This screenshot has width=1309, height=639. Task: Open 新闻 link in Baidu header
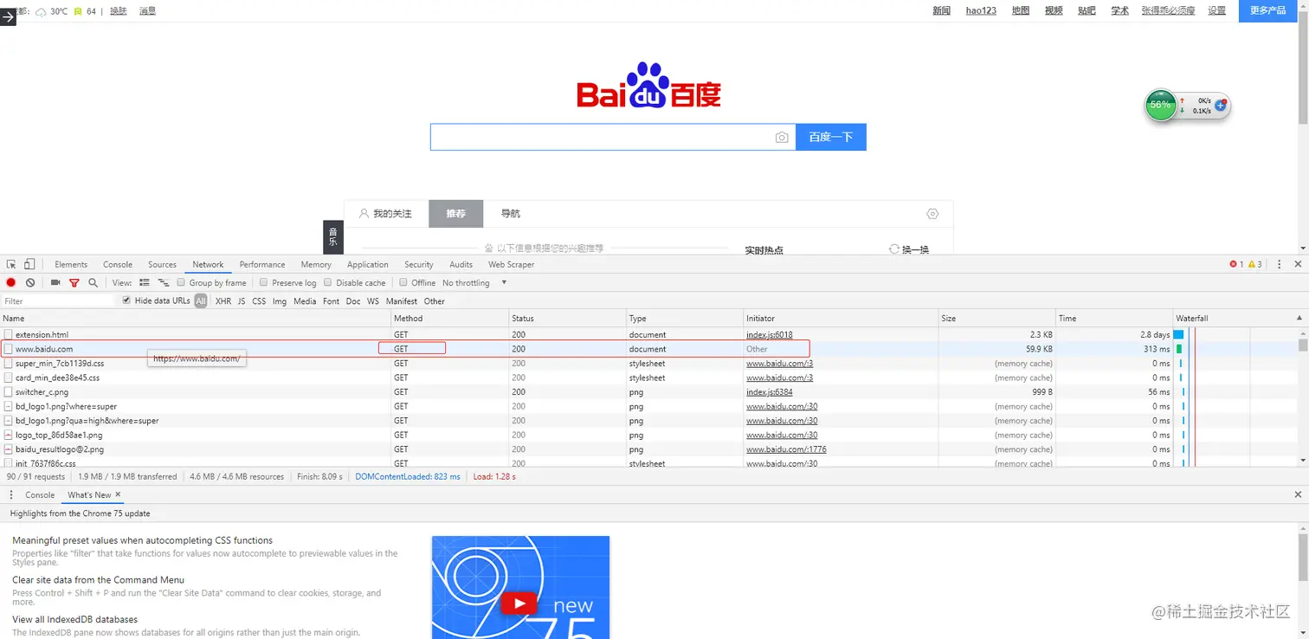(942, 10)
